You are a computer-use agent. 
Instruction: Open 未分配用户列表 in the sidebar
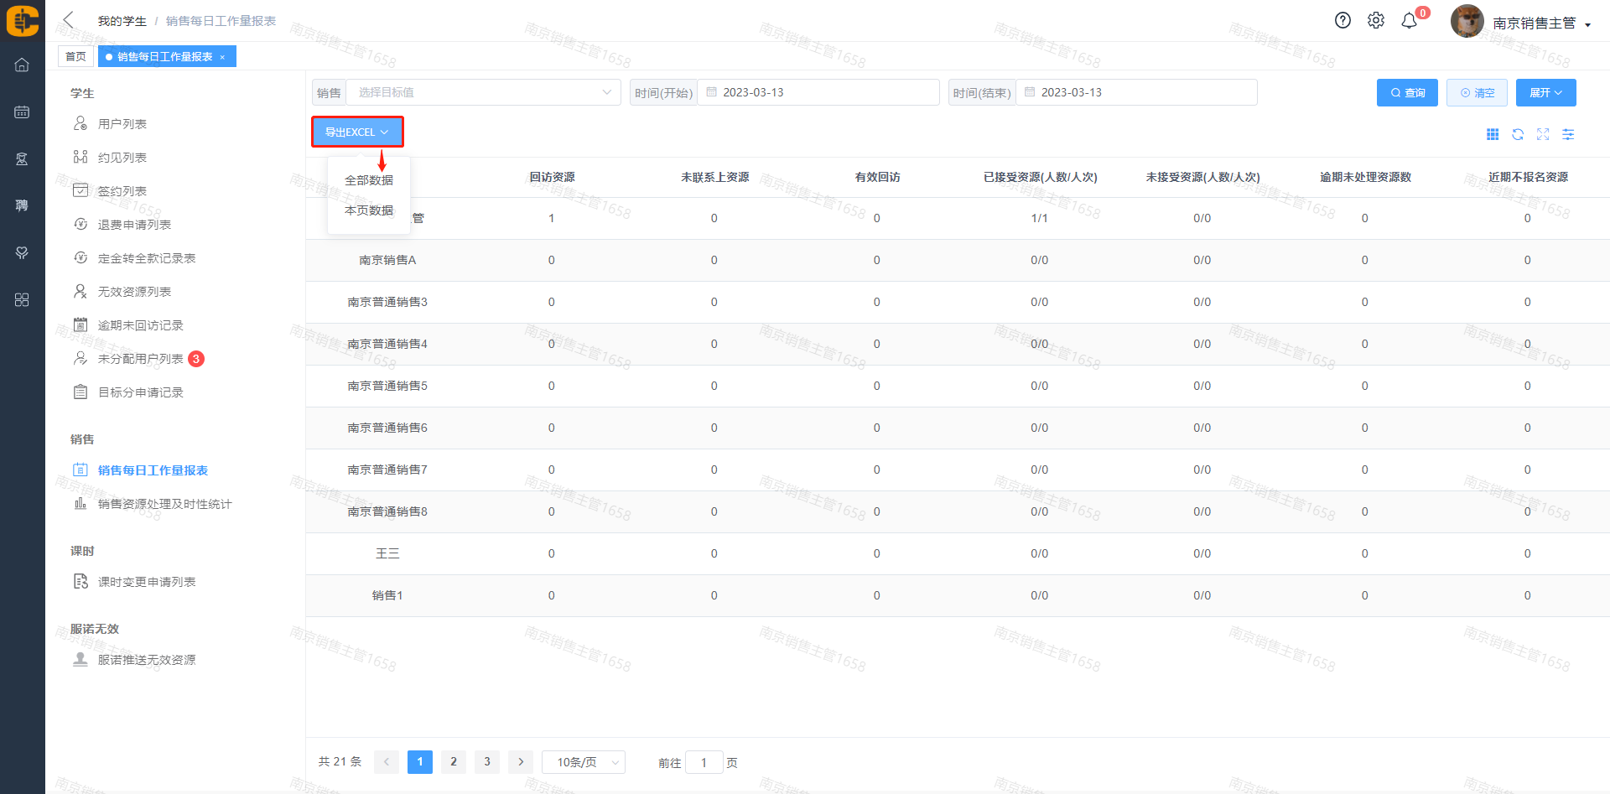point(140,359)
